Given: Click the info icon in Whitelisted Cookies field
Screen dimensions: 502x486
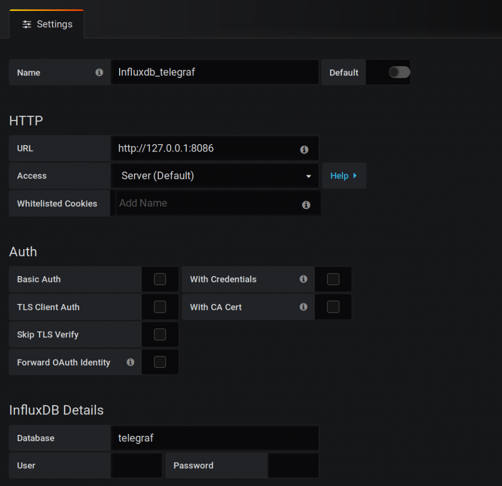Looking at the screenshot, I should click(306, 205).
